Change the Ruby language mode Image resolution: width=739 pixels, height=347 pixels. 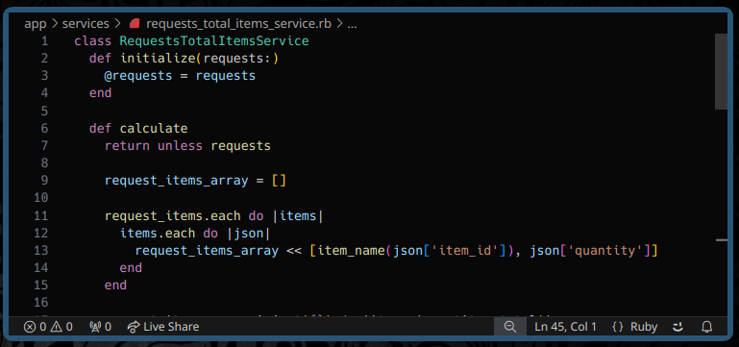pyautogui.click(x=644, y=327)
